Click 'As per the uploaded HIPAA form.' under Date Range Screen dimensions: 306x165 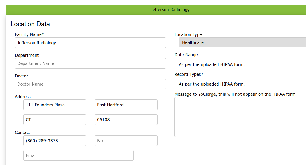[212, 65]
